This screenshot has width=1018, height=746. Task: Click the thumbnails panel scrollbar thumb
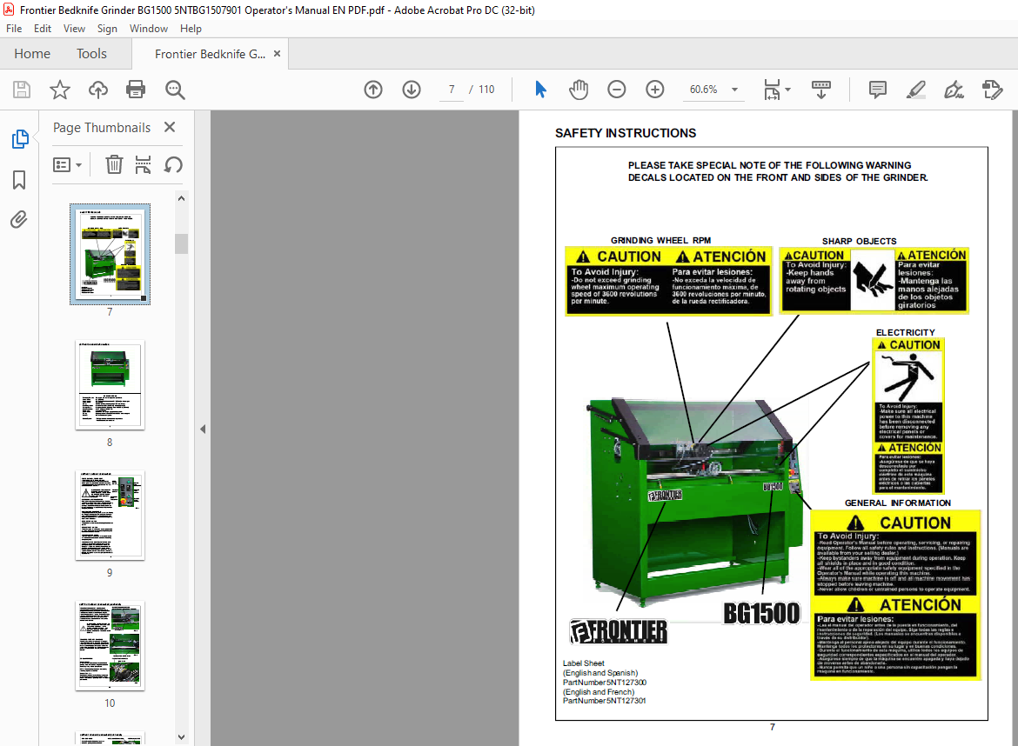point(181,243)
